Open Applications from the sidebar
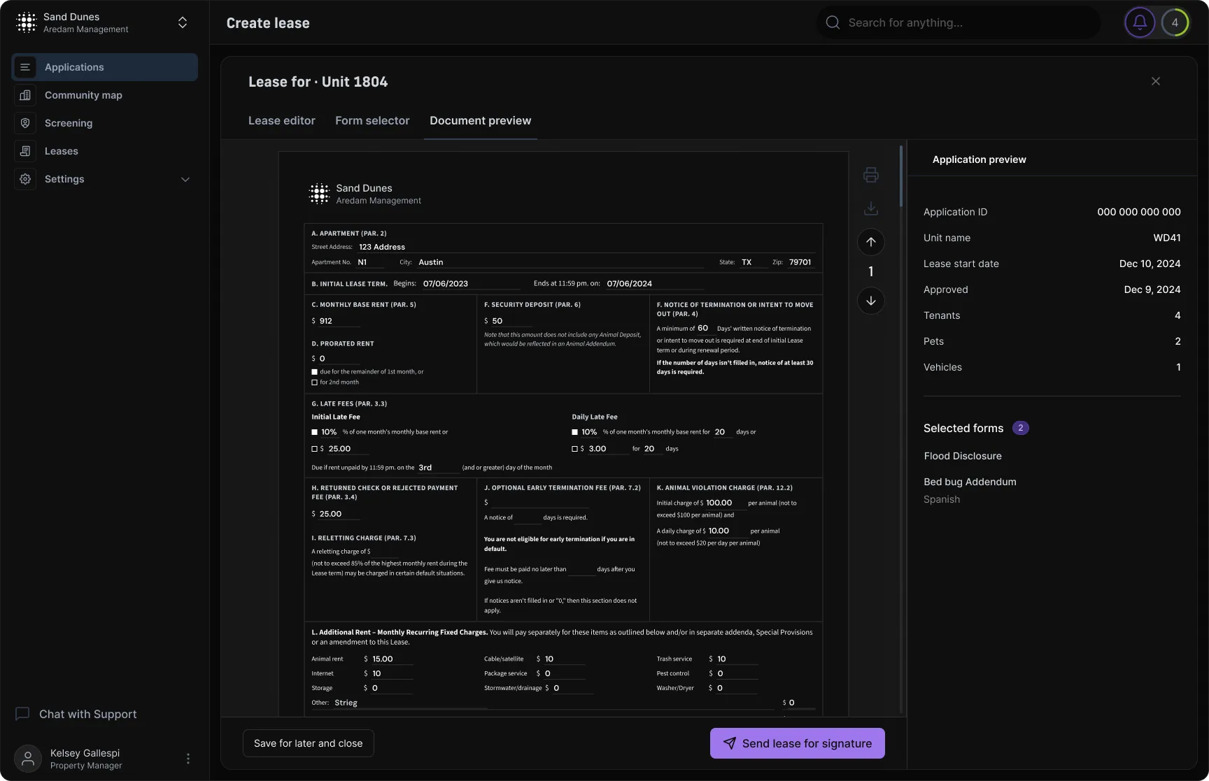The image size is (1209, 781). pos(104,67)
